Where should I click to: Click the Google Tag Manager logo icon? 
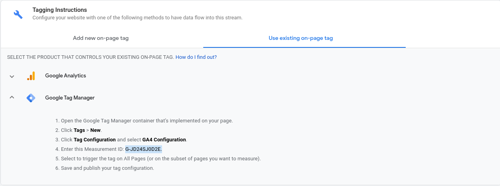(x=31, y=98)
